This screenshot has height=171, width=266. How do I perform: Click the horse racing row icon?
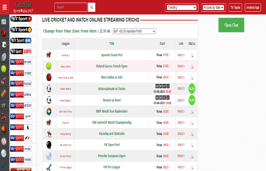[49, 134]
